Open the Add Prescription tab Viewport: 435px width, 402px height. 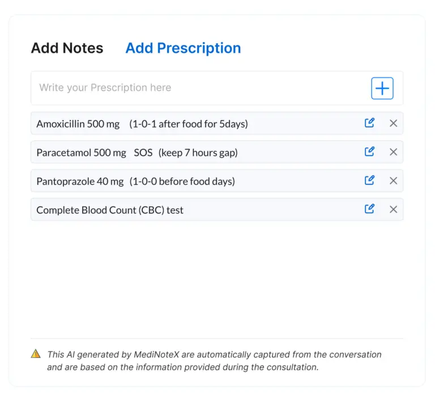pos(183,48)
